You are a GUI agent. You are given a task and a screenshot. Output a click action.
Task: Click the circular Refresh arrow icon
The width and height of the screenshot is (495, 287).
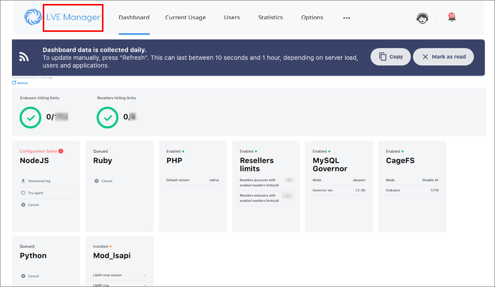click(14, 83)
